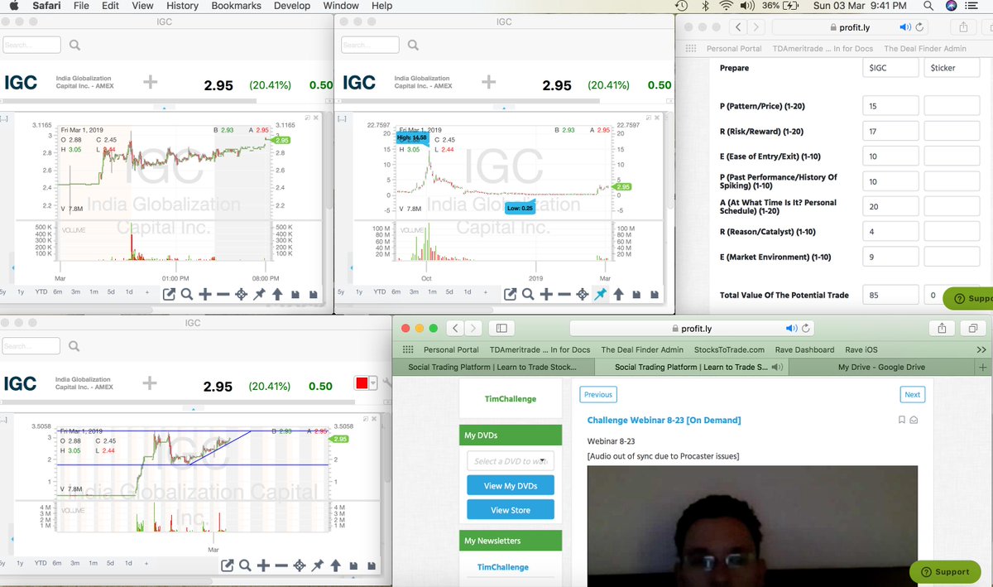Open the History menu
The image size is (993, 587).
click(182, 6)
